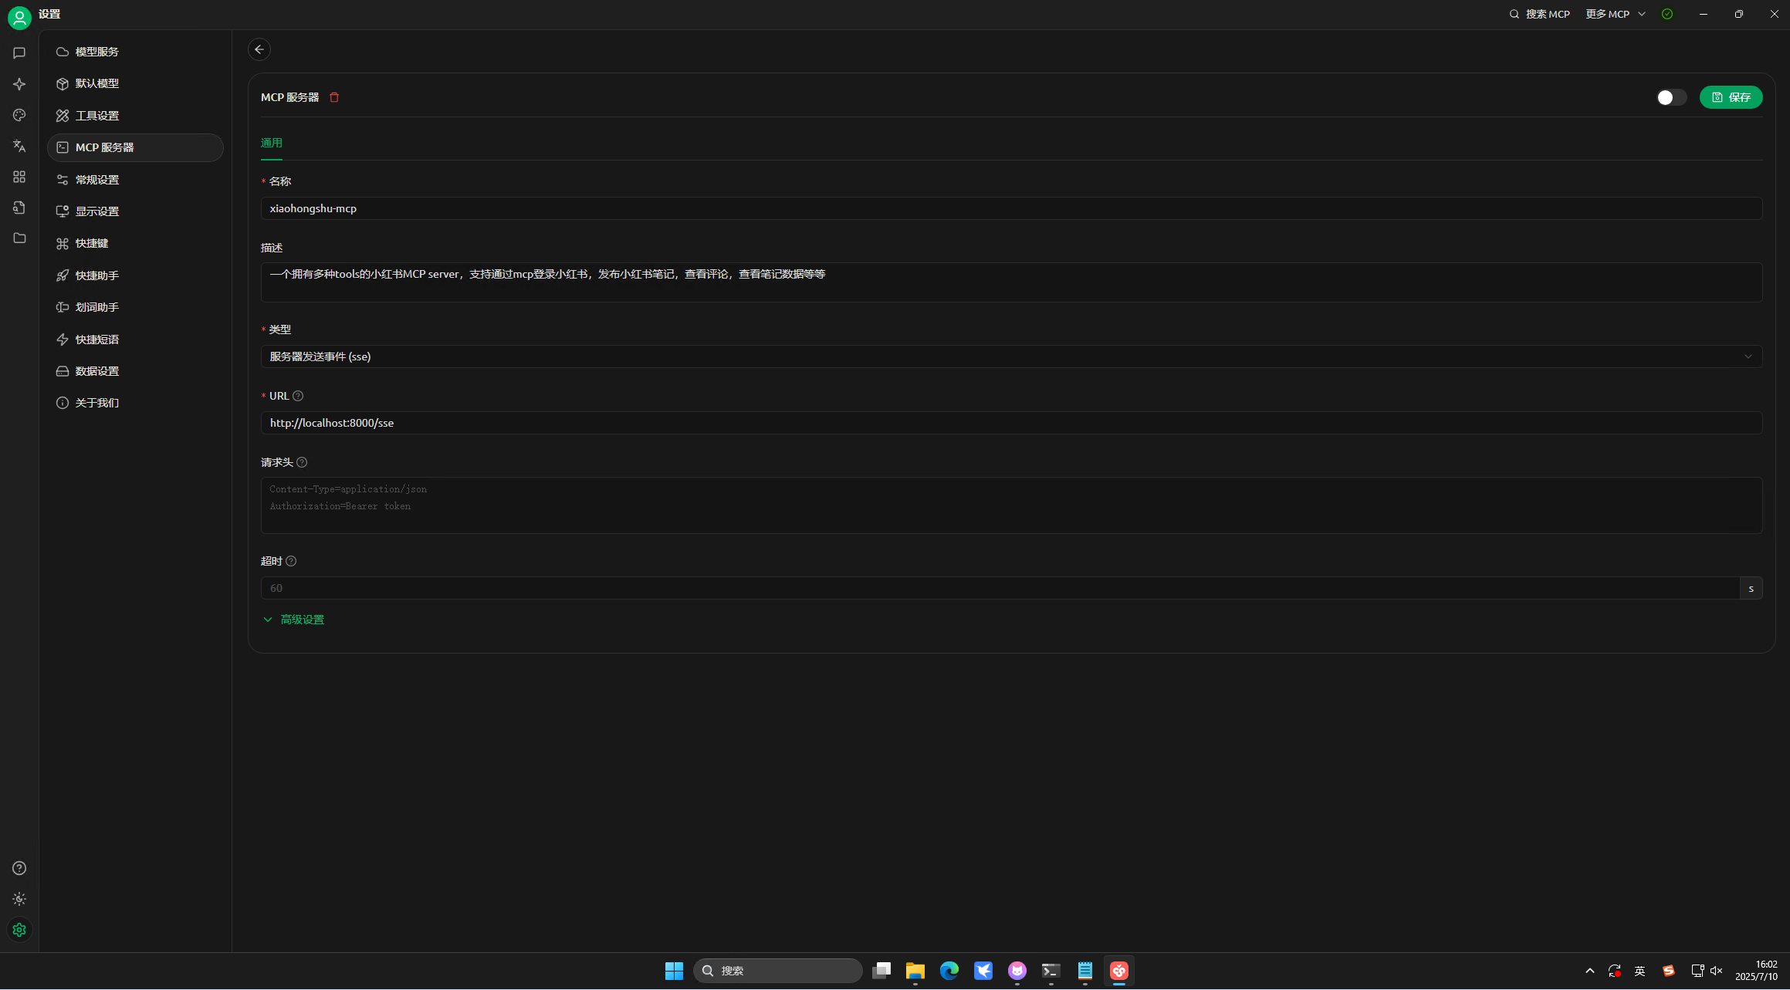1790x990 pixels.
Task: Delete the MCP server via trash icon
Action: click(x=334, y=97)
